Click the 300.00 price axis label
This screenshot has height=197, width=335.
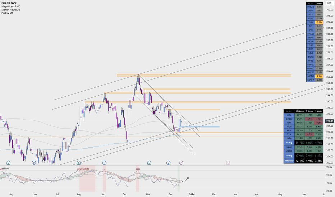[x=330, y=10]
